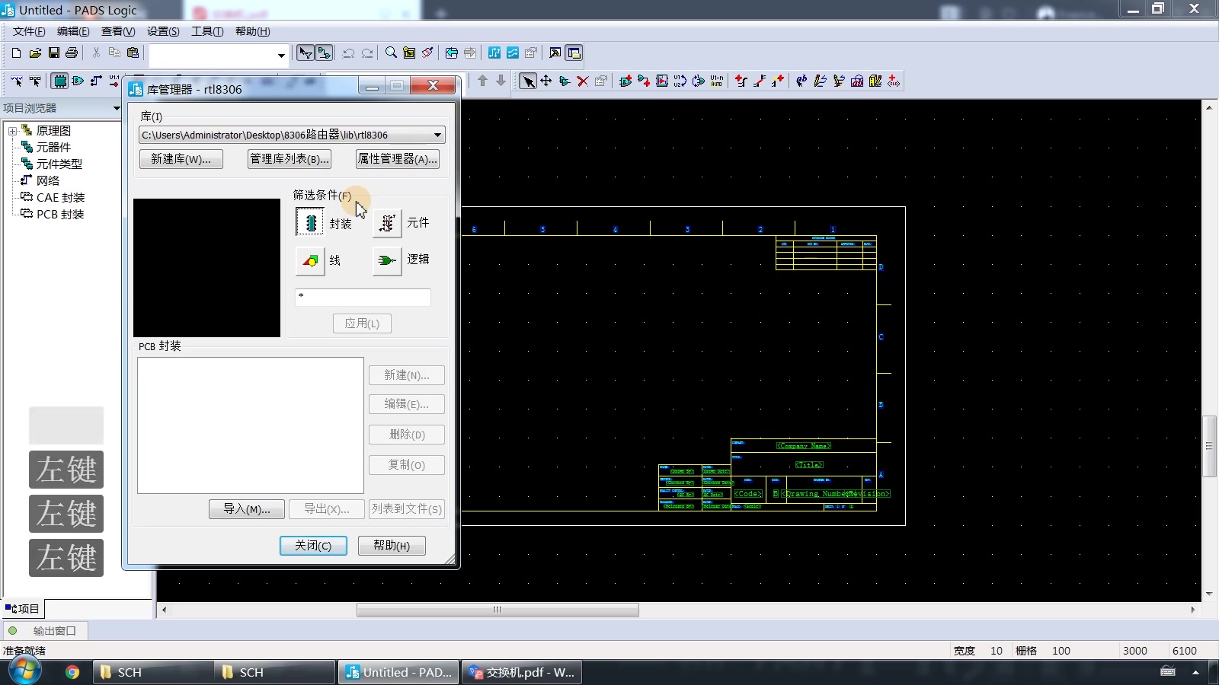Select 元器件 in the project browser

pyautogui.click(x=53, y=148)
